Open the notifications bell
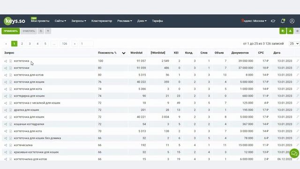 [283, 21]
